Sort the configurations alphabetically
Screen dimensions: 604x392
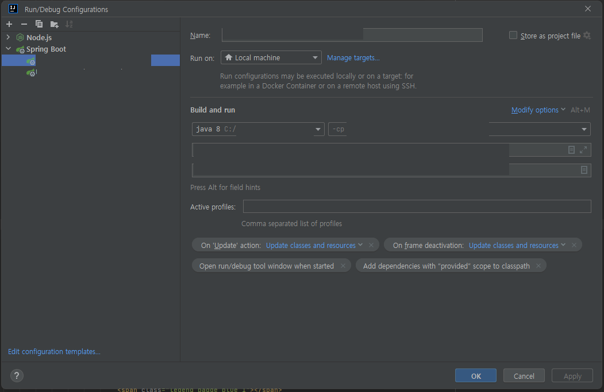coord(69,24)
